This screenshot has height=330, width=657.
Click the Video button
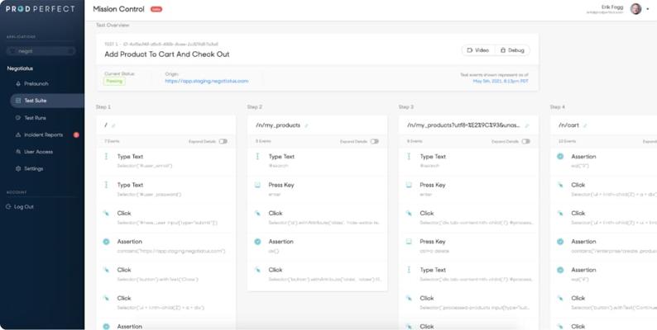click(478, 50)
